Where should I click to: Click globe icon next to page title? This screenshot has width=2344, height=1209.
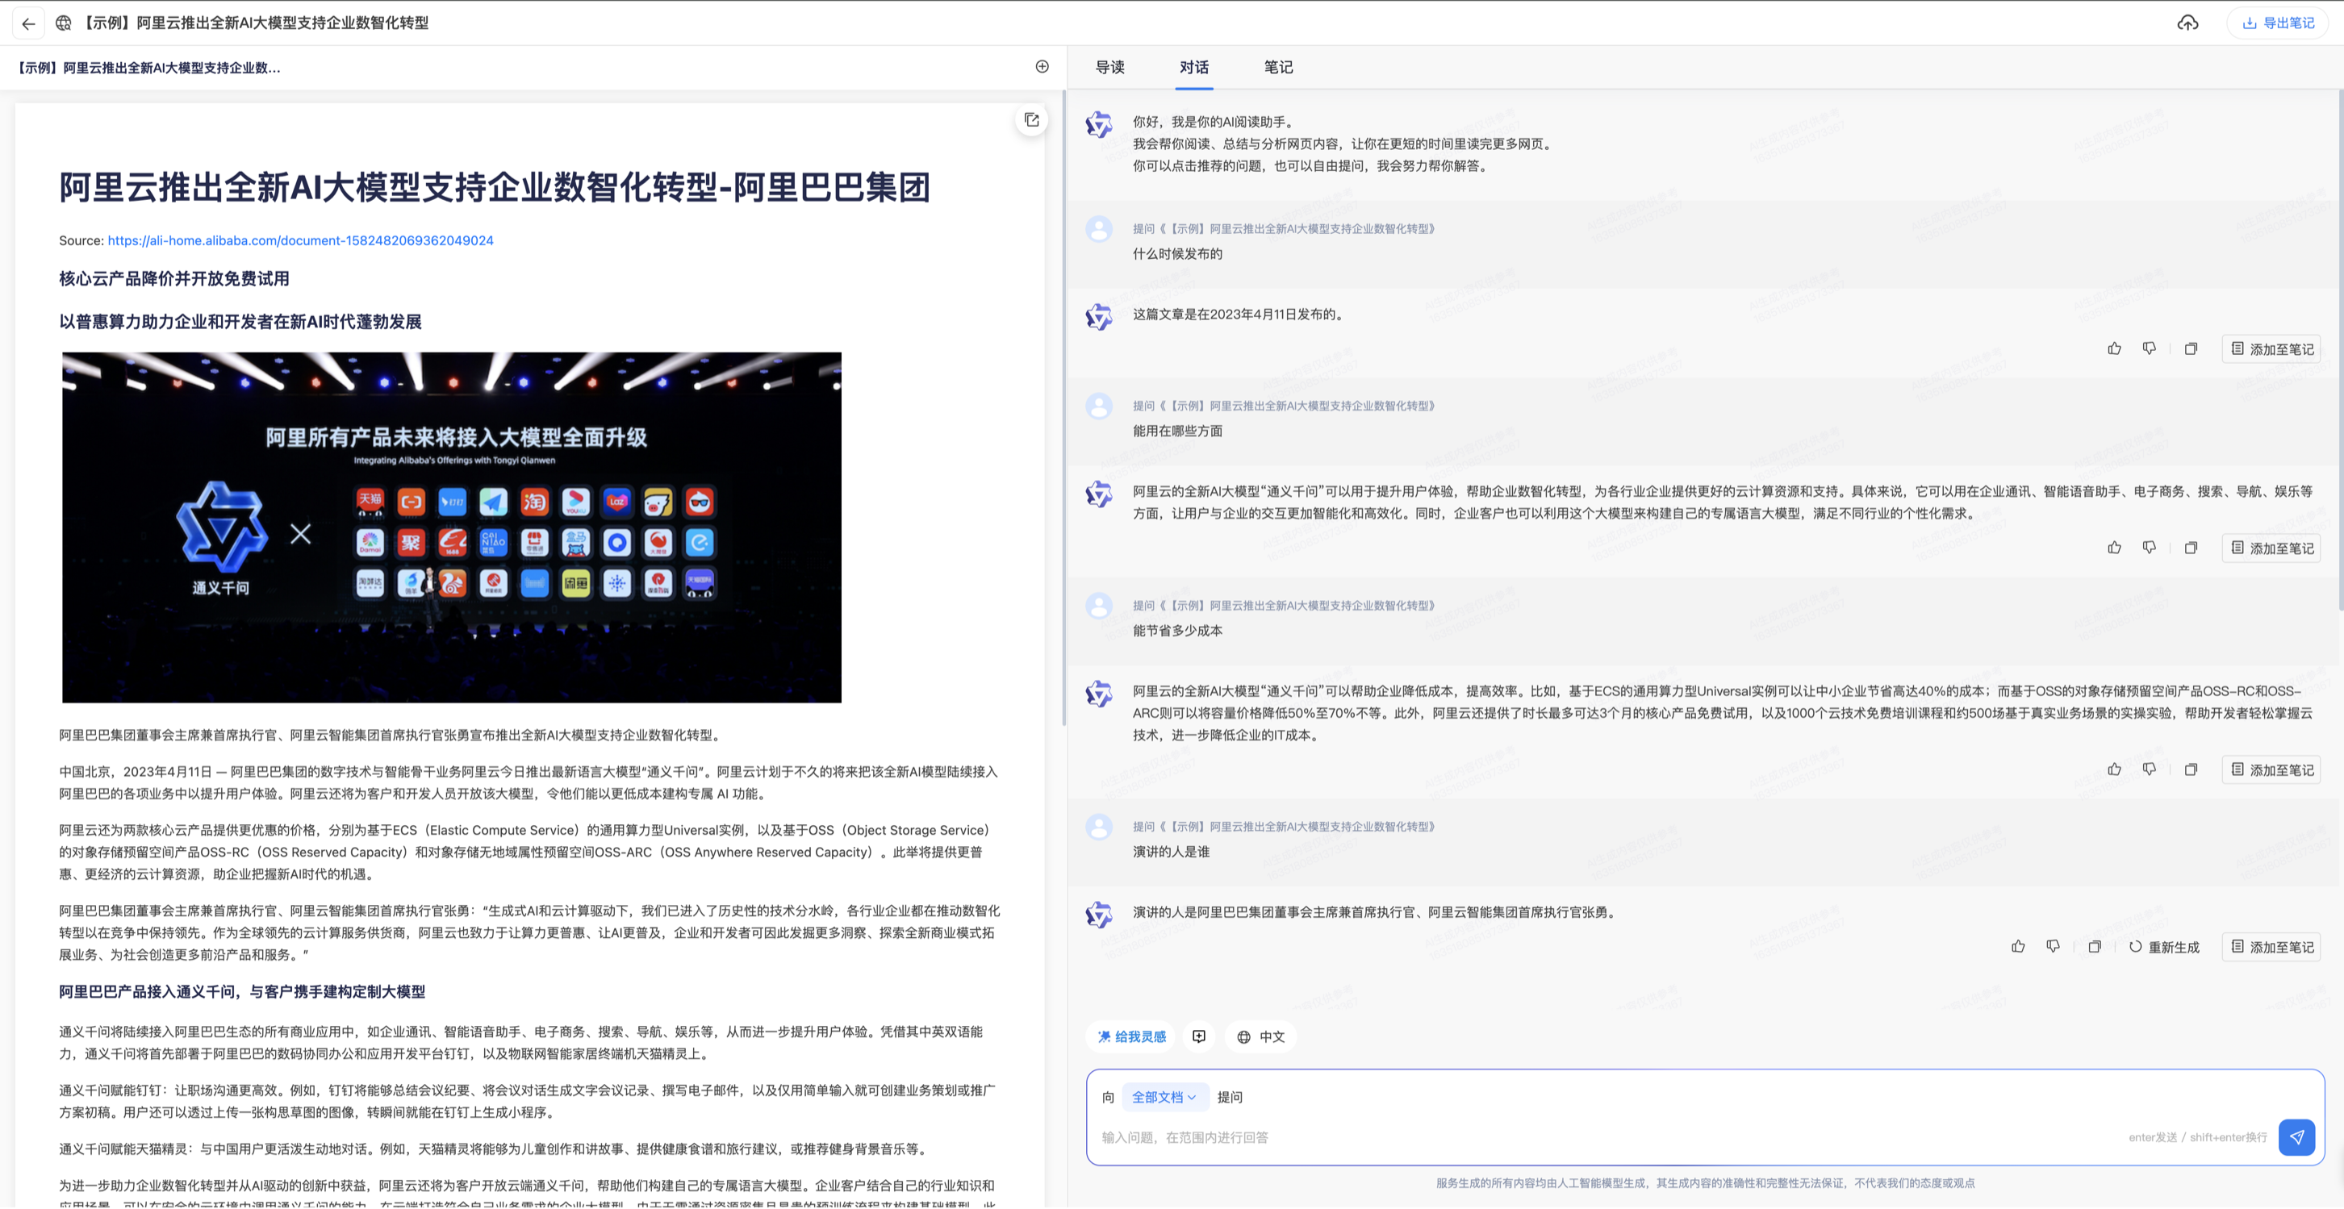click(x=63, y=23)
